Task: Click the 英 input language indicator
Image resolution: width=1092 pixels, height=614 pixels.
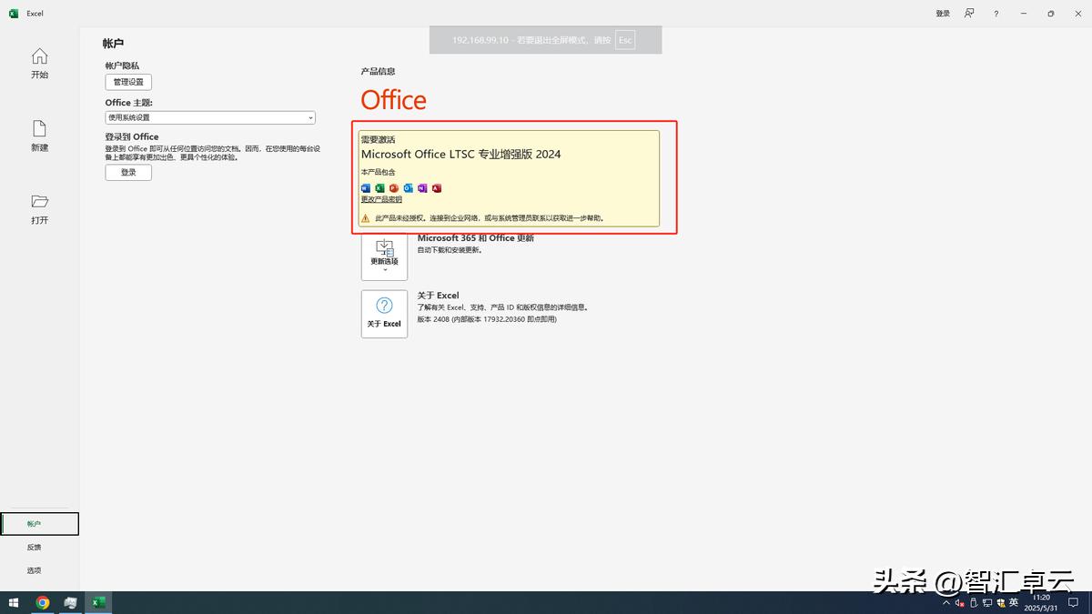Action: [x=1013, y=603]
